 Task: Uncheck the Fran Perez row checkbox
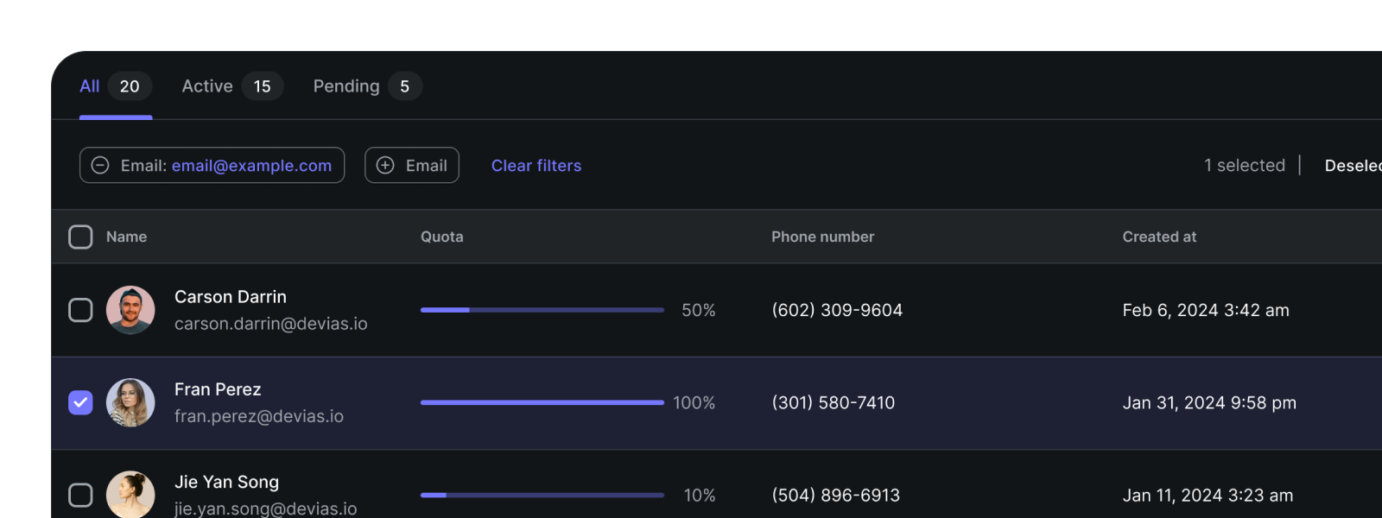pyautogui.click(x=80, y=402)
